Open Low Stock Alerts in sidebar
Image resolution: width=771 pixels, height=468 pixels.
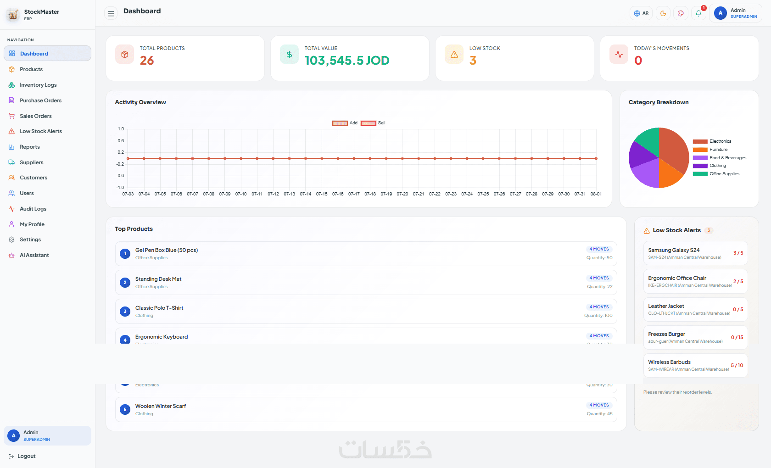[47, 131]
